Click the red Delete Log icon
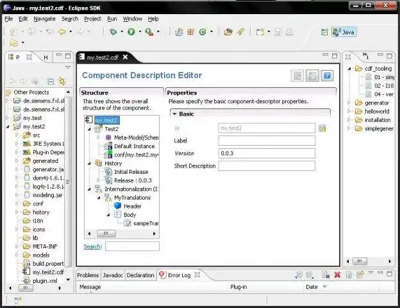 pos(337,275)
